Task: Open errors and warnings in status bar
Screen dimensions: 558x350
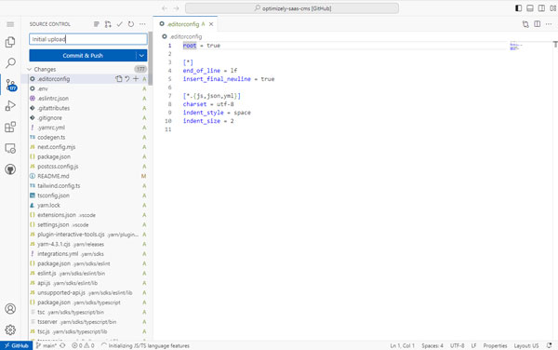Action: (83, 345)
